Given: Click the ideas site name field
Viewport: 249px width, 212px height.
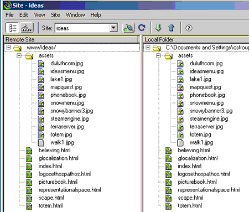Looking at the screenshot, I should [82, 28].
